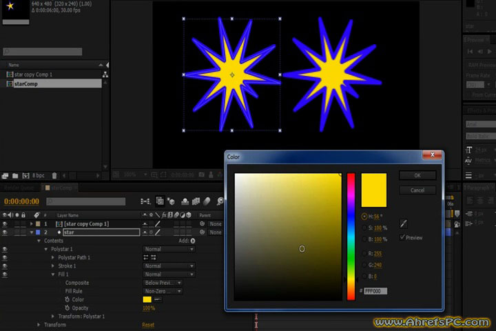This screenshot has width=496, height=331.
Task: Click quality switch of star layer
Action: point(158,232)
